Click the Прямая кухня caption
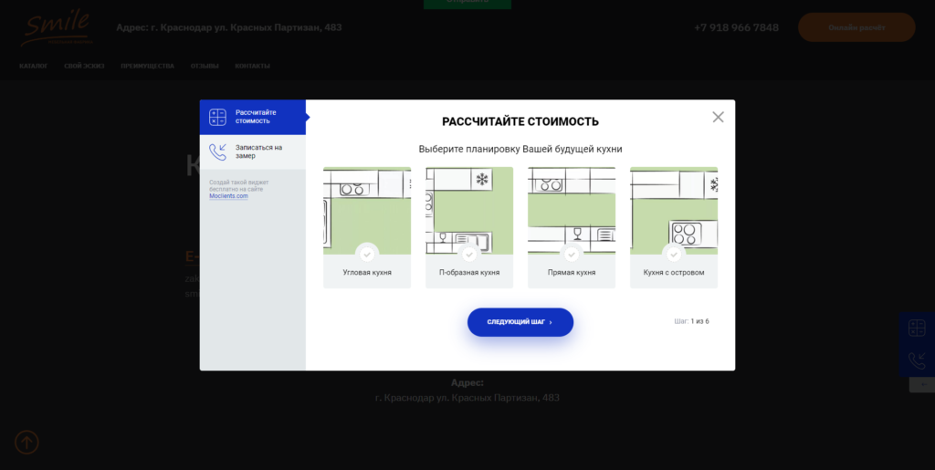935x470 pixels. 572,272
